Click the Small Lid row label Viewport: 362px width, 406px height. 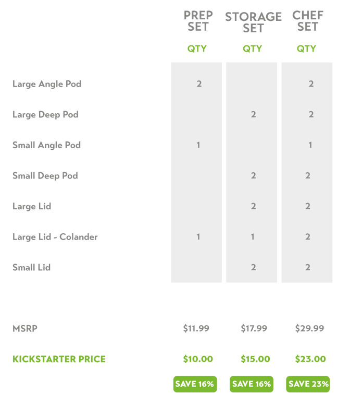[31, 268]
